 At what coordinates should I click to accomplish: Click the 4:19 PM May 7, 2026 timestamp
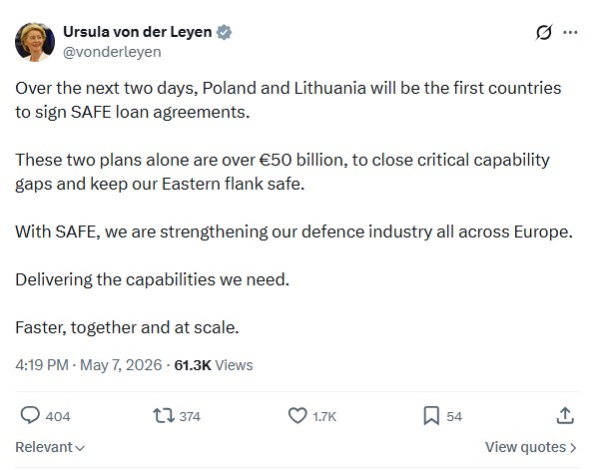point(89,365)
